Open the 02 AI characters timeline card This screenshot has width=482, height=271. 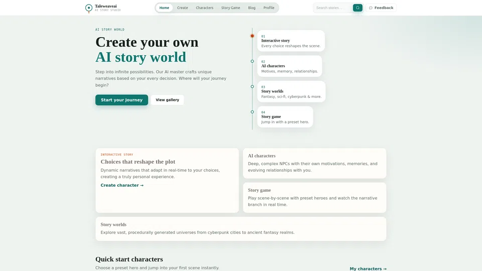[x=290, y=66]
